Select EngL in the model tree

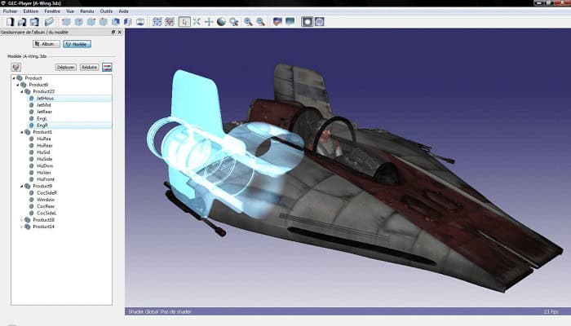tap(42, 119)
